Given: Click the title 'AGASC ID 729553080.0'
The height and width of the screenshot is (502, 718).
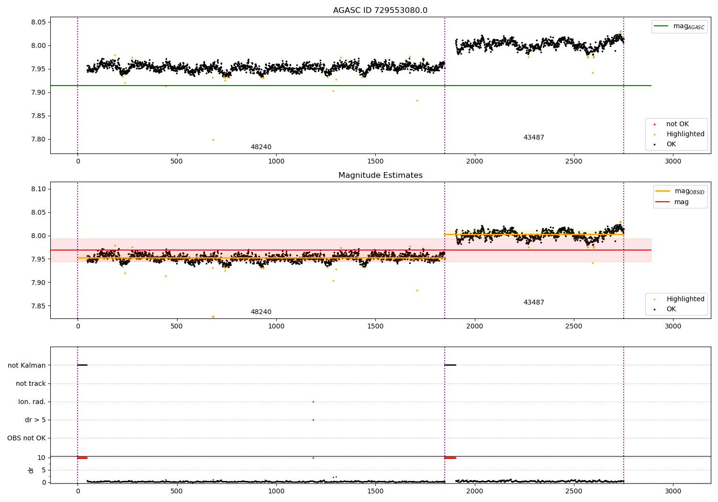Looking at the screenshot, I should click(380, 11).
